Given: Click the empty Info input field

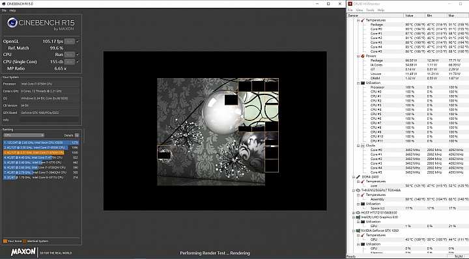Looking at the screenshot, I should pos(50,120).
